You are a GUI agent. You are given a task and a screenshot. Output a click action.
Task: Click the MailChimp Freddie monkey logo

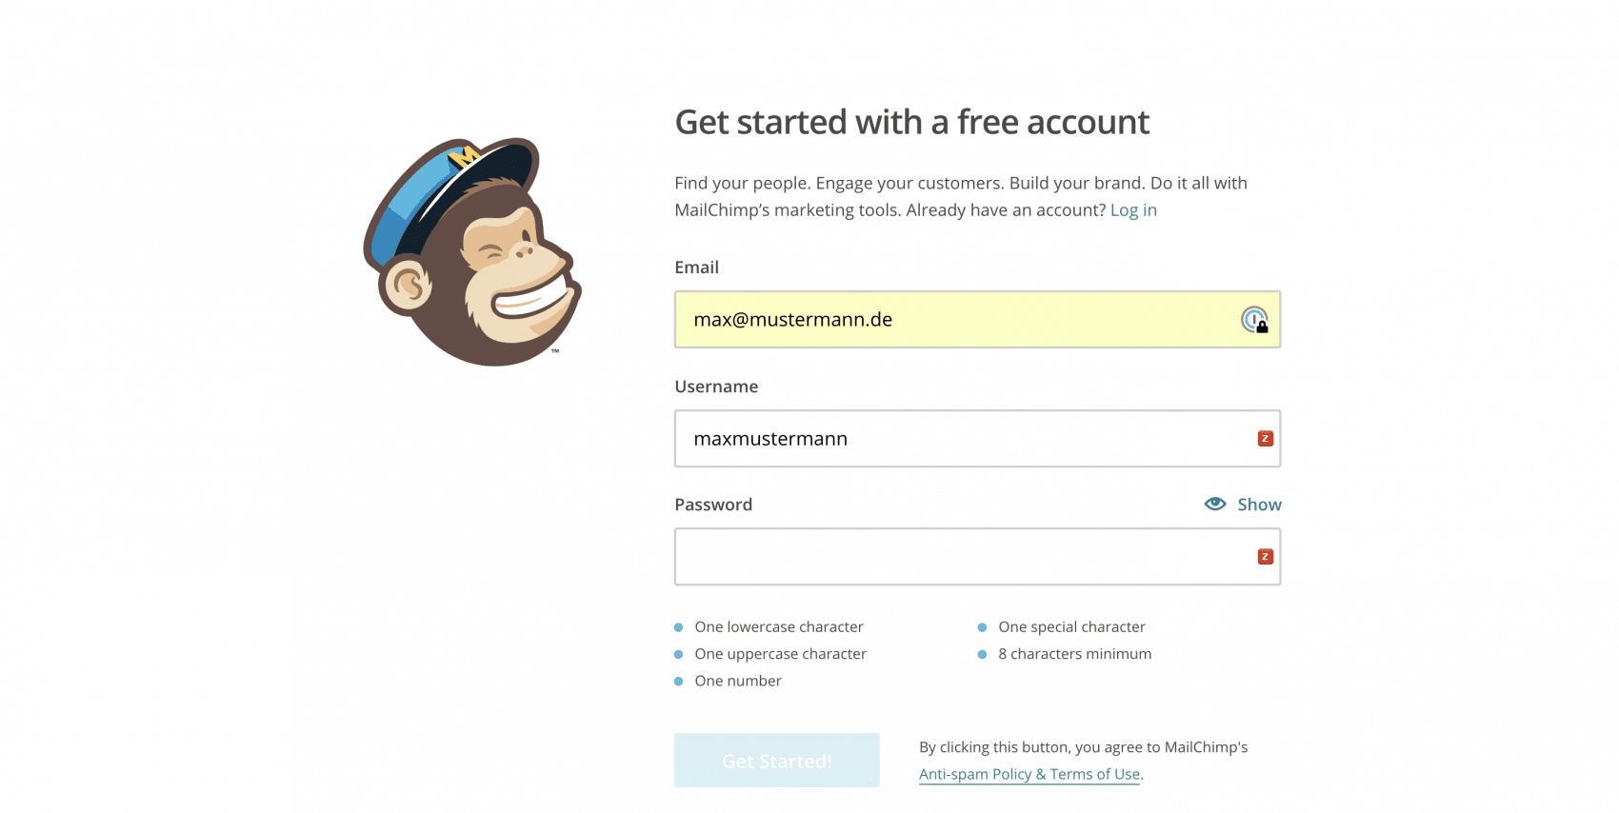point(472,251)
